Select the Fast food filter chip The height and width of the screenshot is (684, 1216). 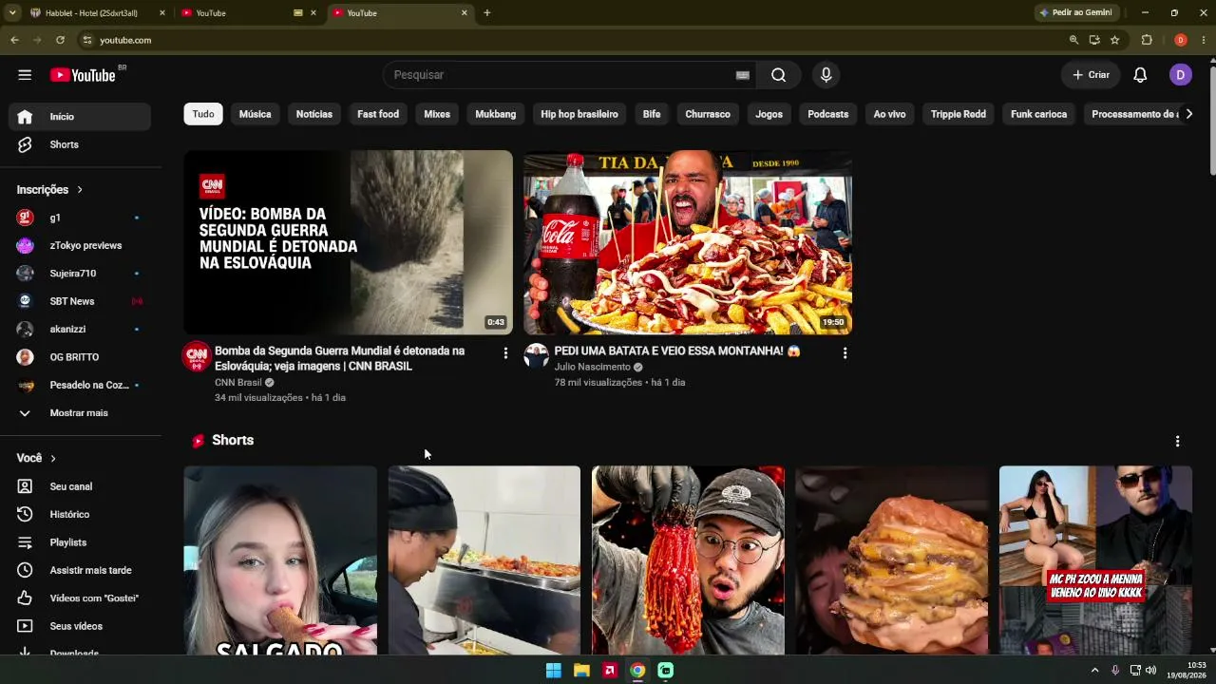(378, 114)
